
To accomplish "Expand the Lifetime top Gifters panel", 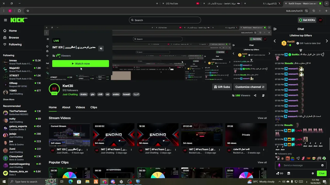I will 301,50.
